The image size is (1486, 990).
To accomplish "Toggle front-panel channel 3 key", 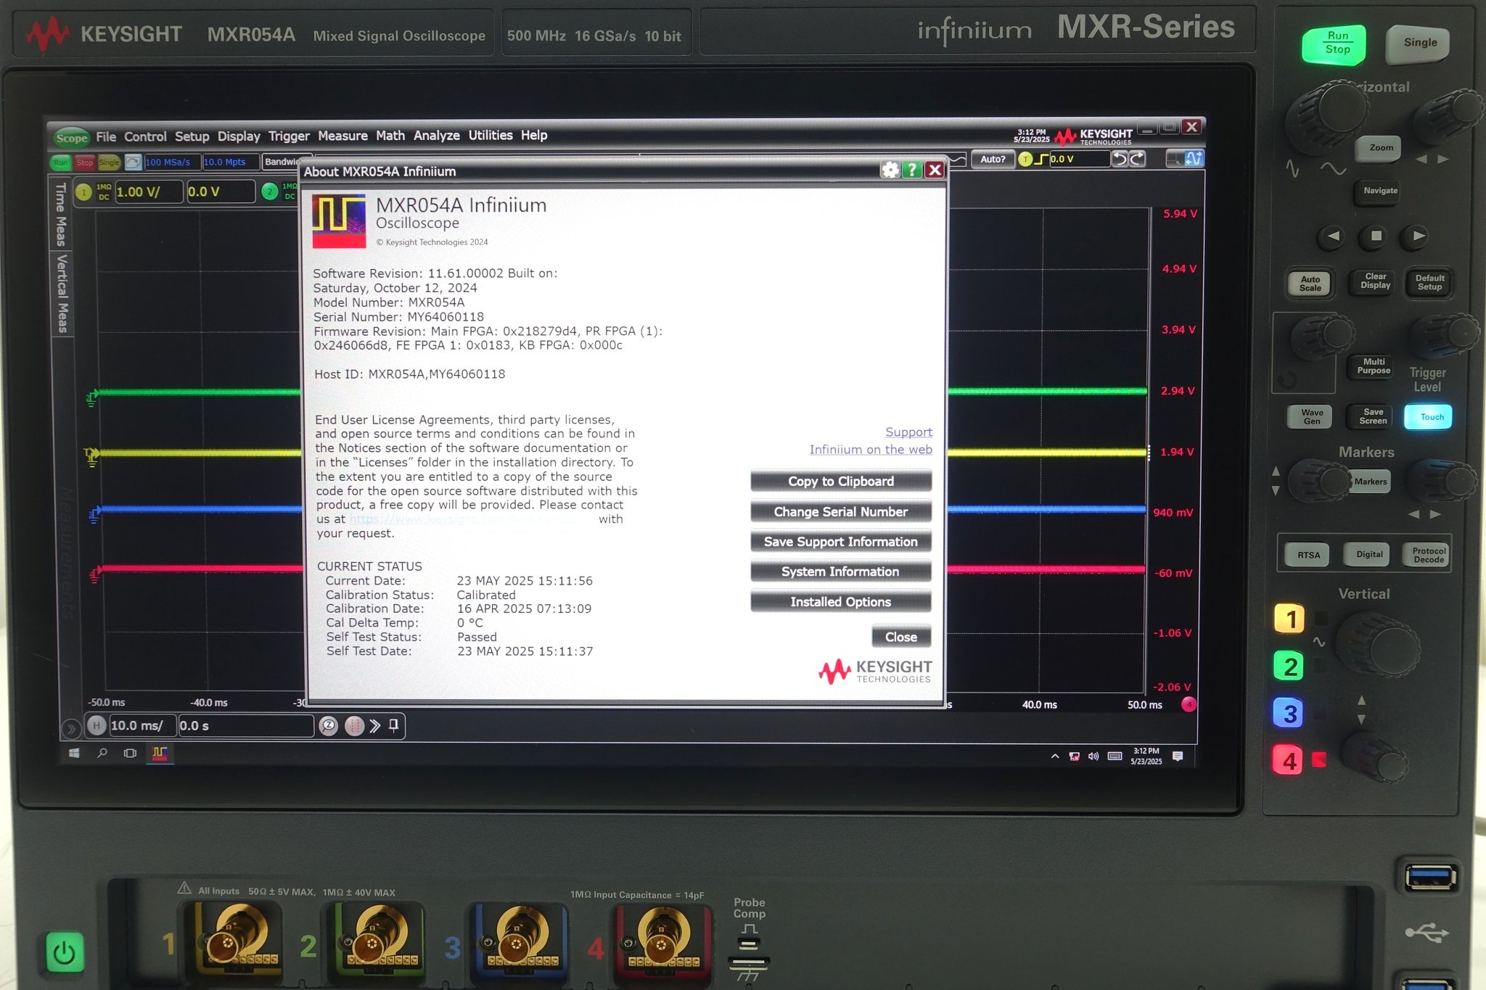I will [x=1289, y=714].
